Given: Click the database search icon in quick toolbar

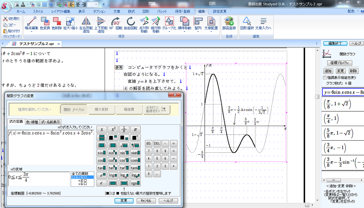Looking at the screenshot, I should tap(17, 5).
